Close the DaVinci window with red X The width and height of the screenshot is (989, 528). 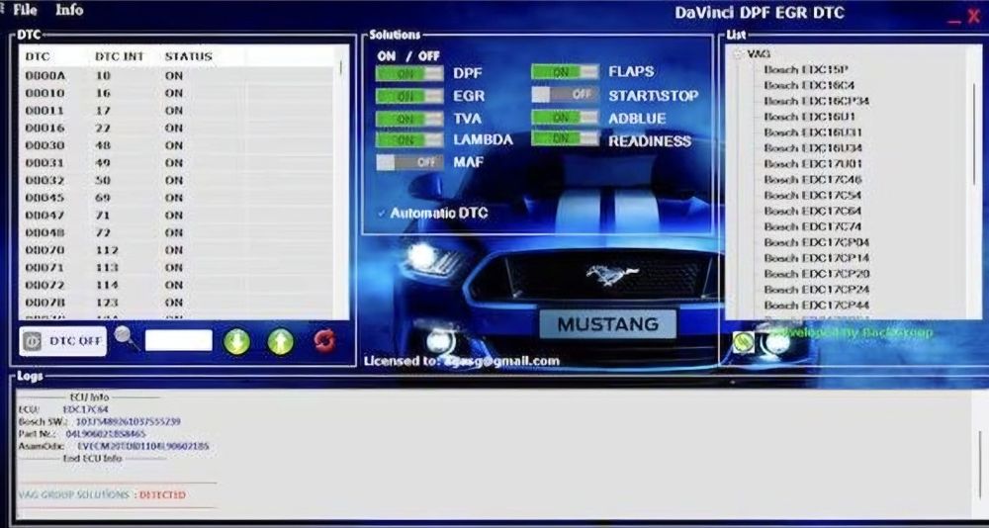[974, 17]
